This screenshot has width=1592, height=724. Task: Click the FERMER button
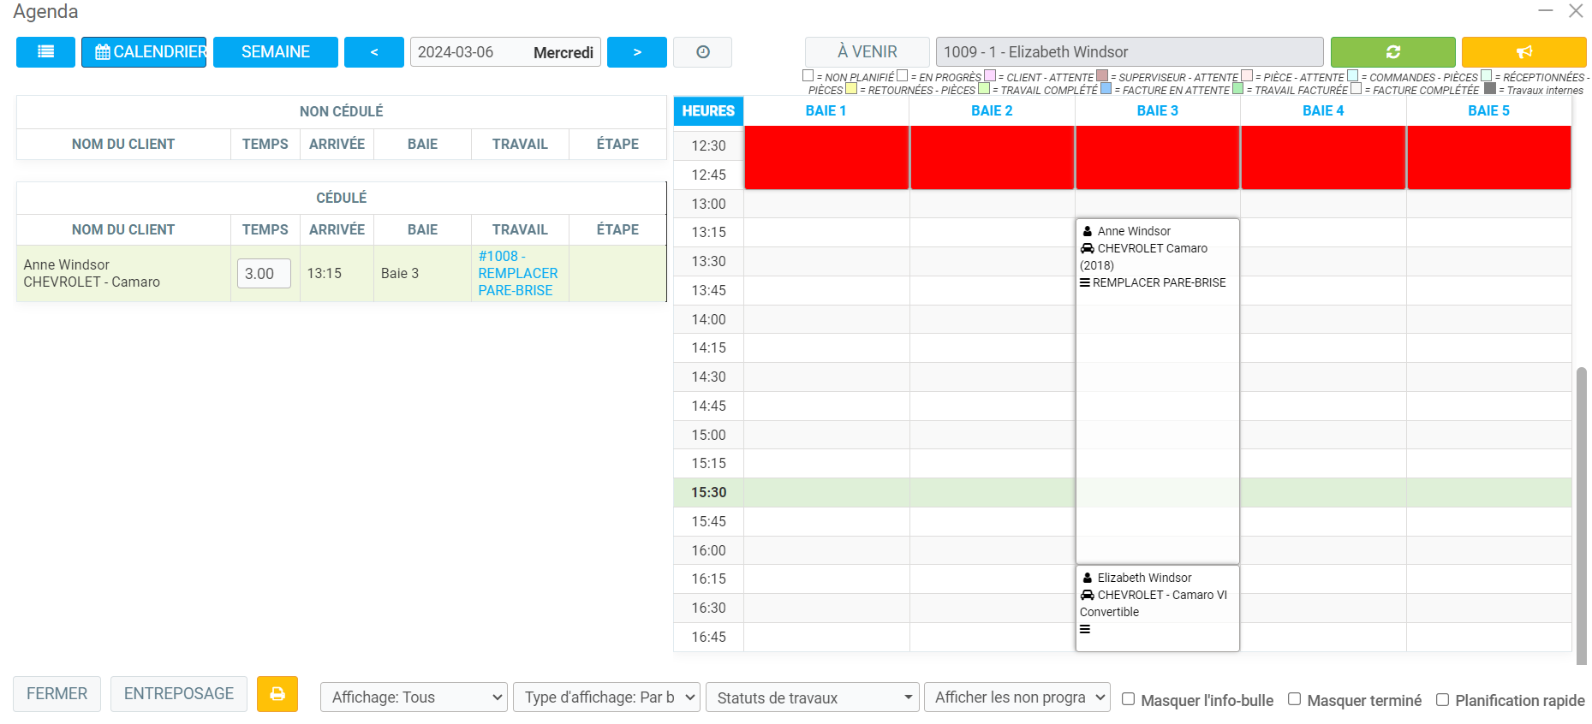[57, 694]
